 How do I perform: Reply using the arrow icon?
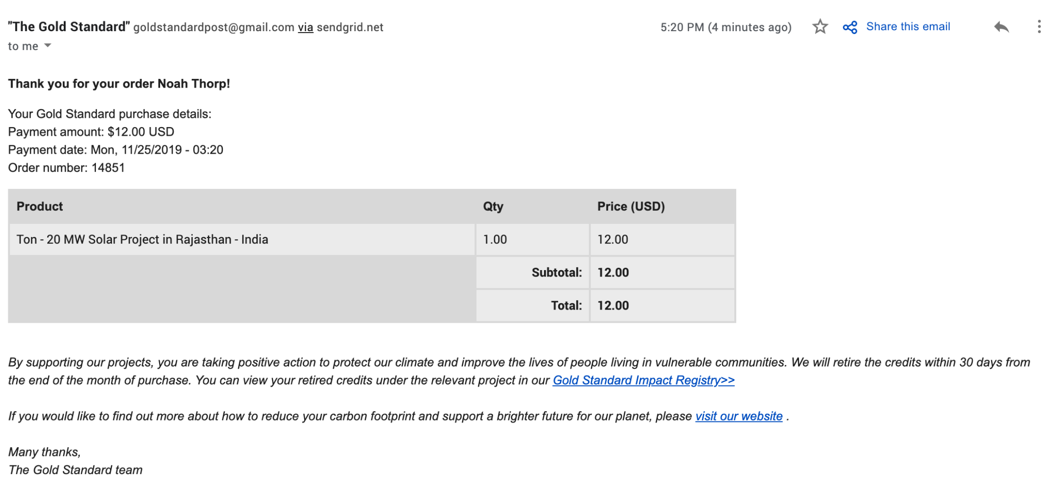click(1001, 27)
